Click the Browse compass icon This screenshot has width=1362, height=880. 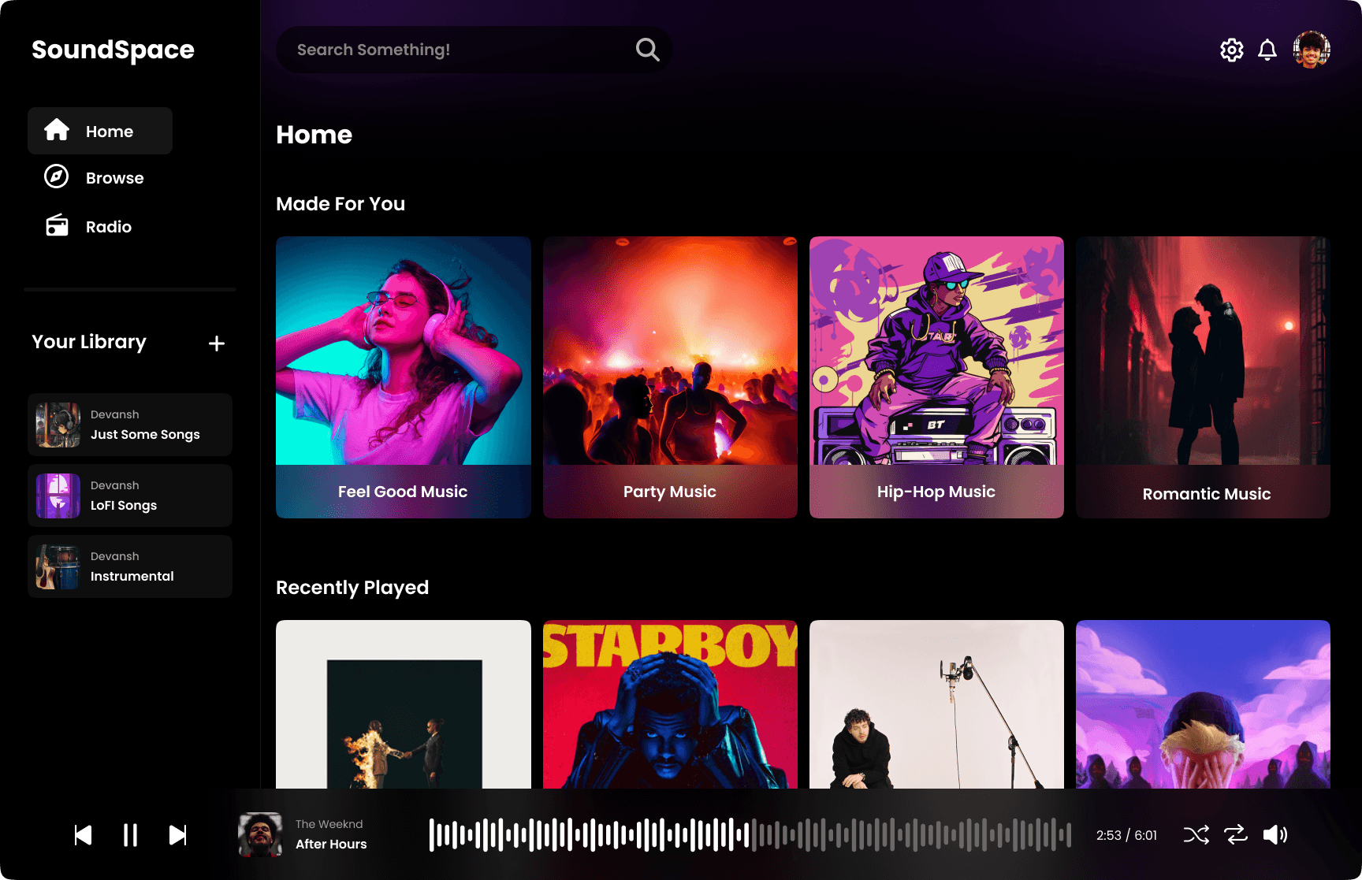pos(57,176)
